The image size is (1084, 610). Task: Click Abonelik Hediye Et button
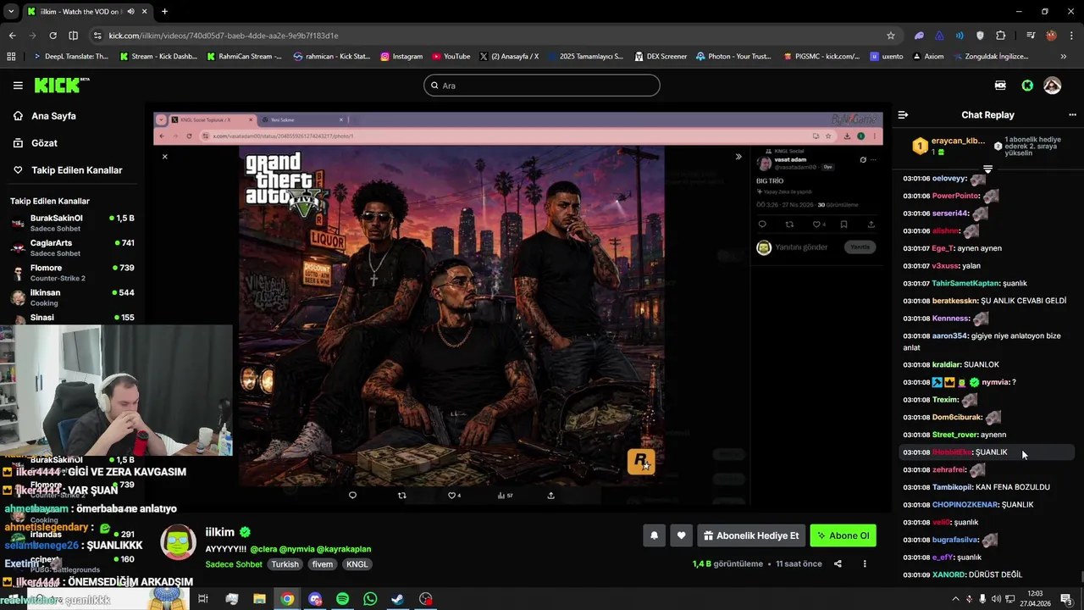[x=751, y=535]
